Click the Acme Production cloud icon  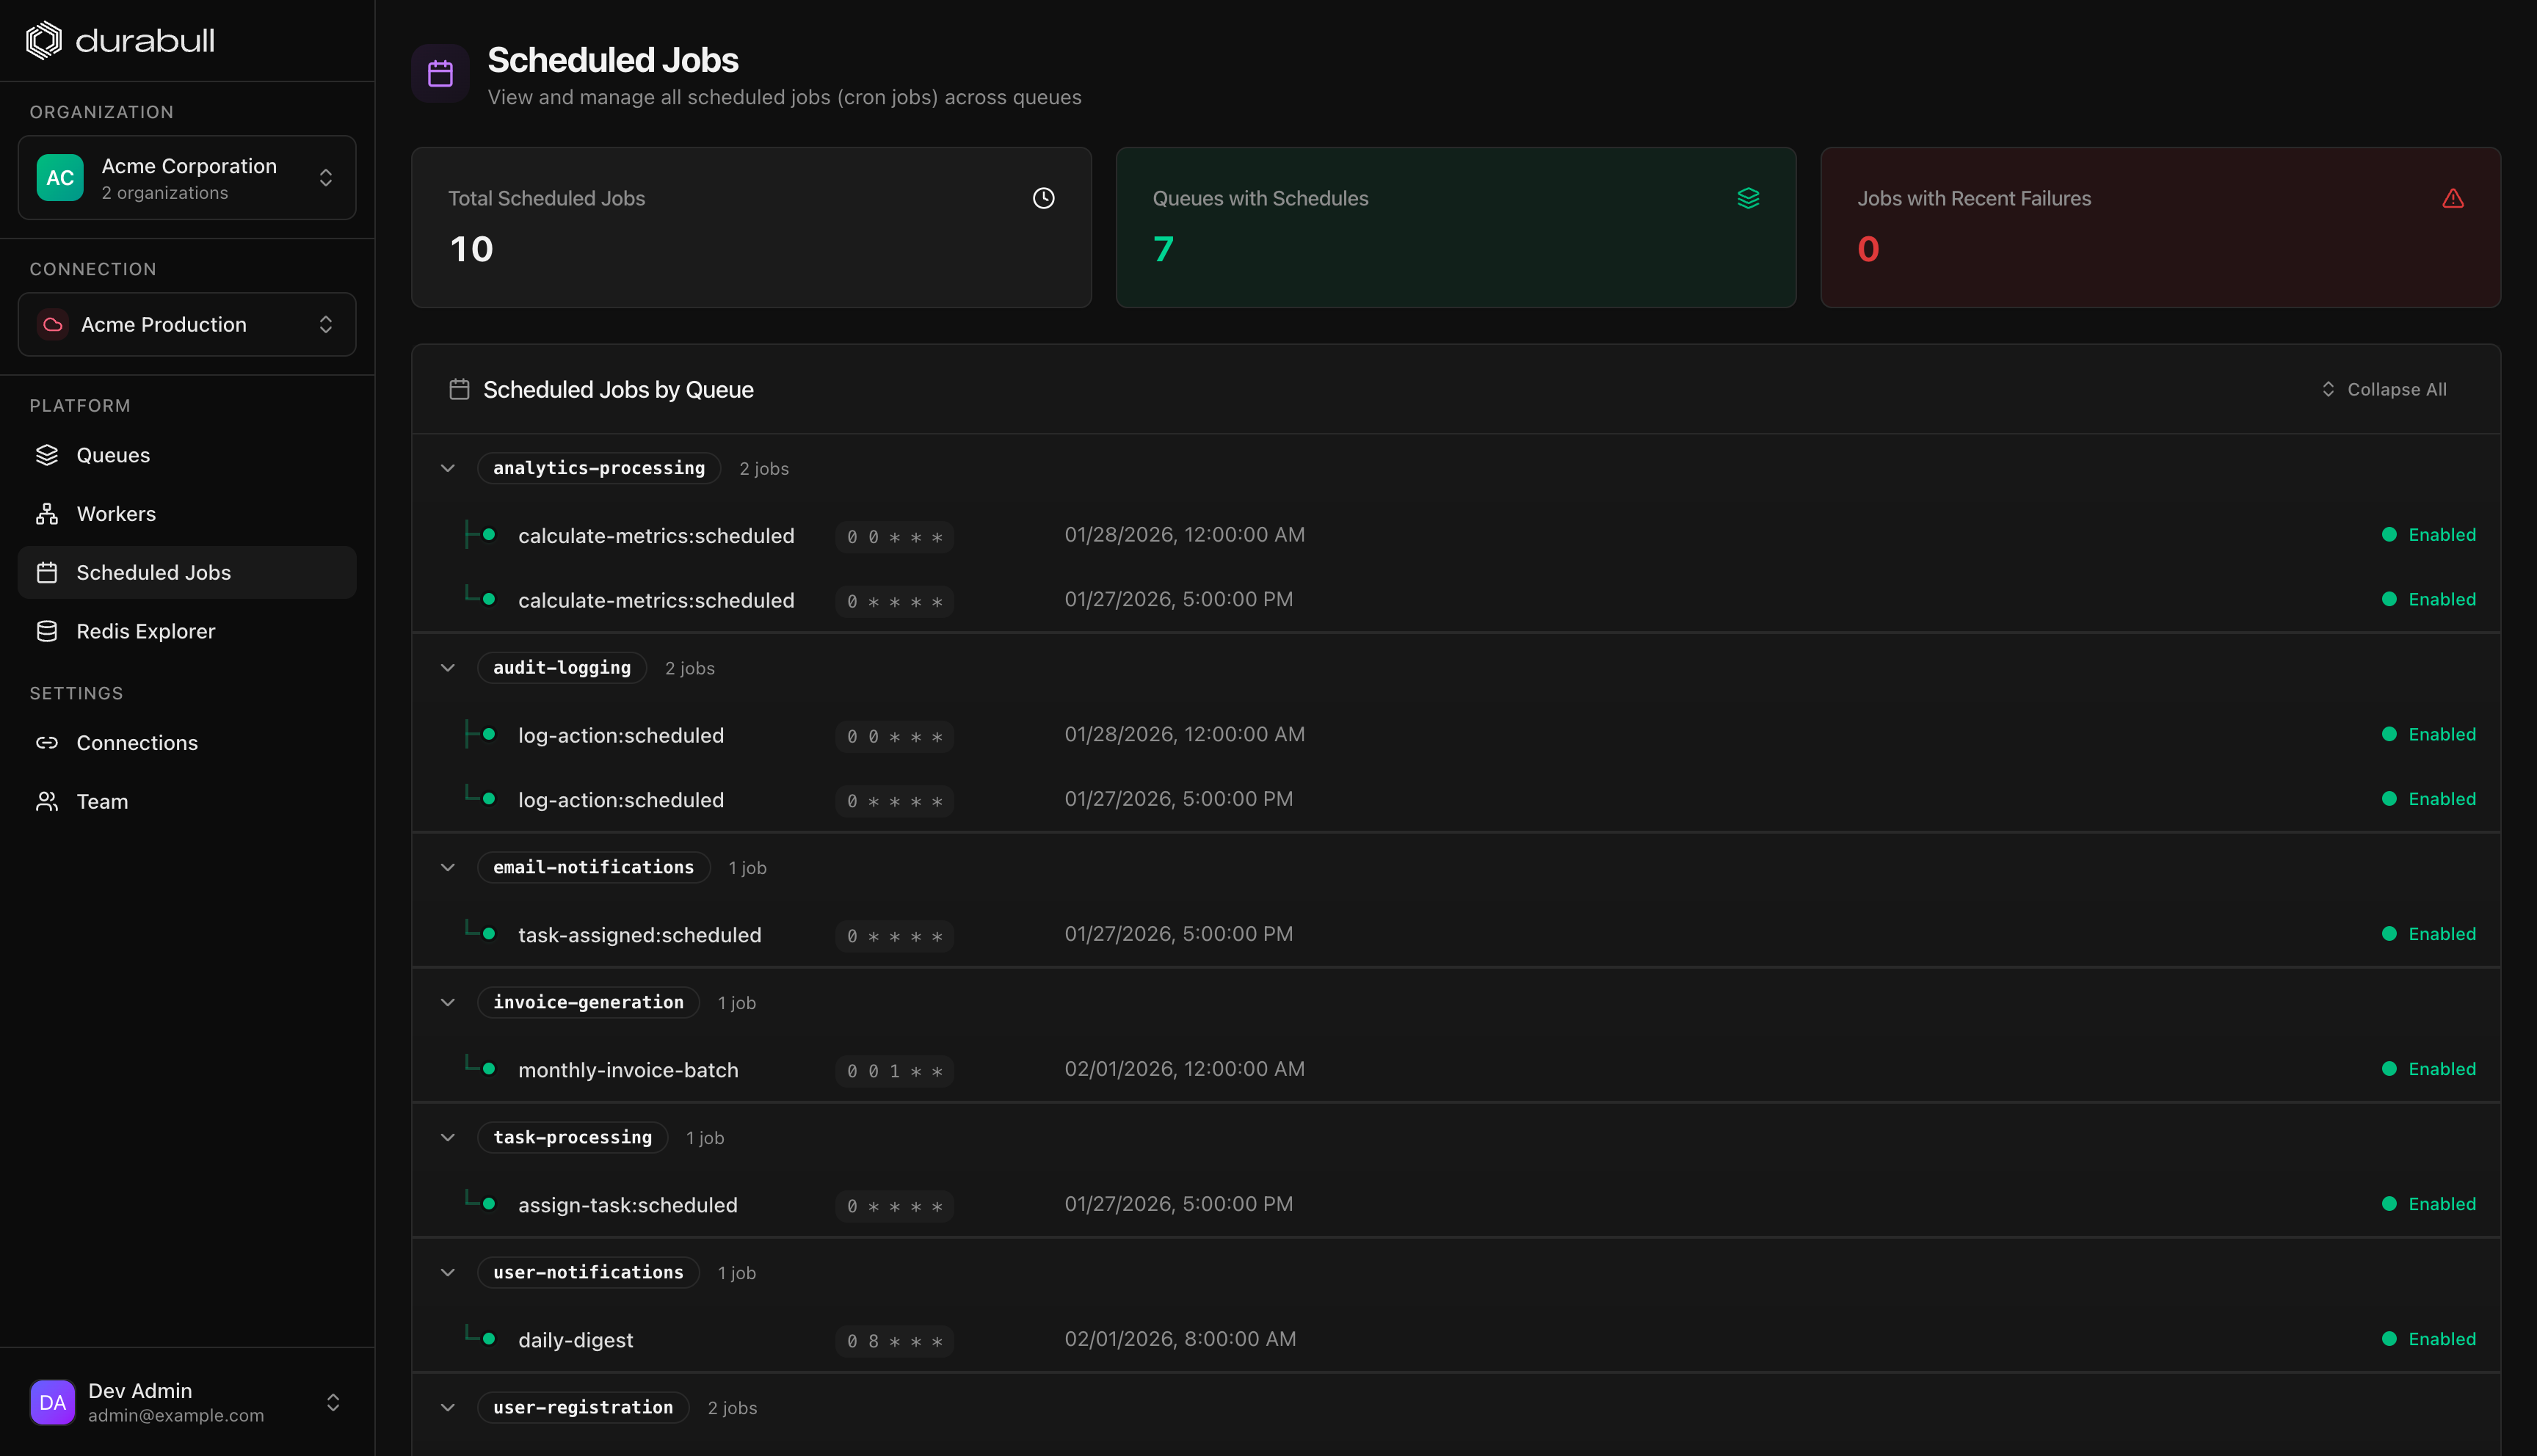click(x=53, y=324)
